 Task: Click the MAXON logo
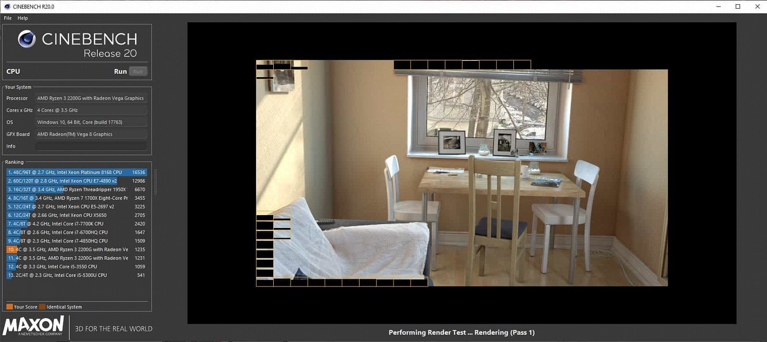(33, 326)
